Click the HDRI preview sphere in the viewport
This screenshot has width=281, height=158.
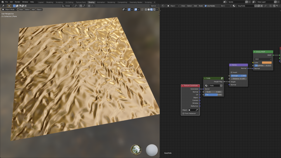(136, 150)
